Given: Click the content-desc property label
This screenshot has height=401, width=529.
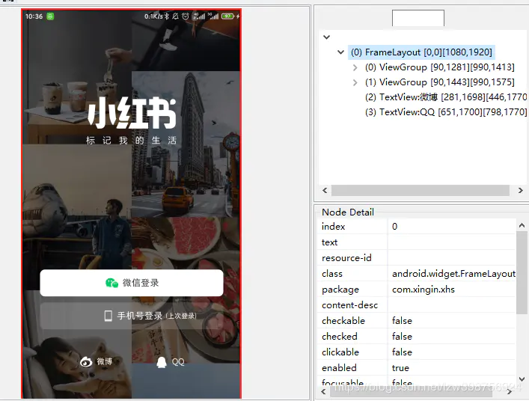Looking at the screenshot, I should (349, 305).
